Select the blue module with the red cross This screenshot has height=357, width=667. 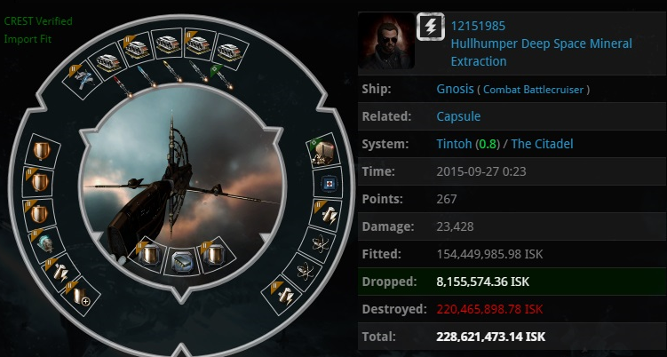coord(328,184)
